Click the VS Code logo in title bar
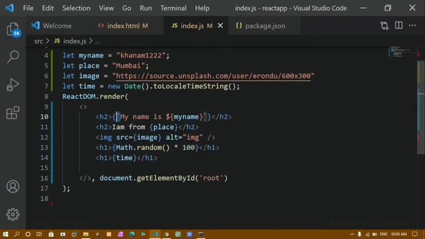This screenshot has height=239, width=425. [10, 8]
